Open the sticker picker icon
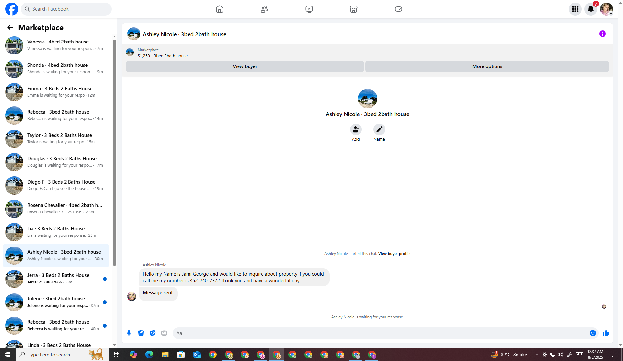This screenshot has width=623, height=361. click(x=153, y=333)
